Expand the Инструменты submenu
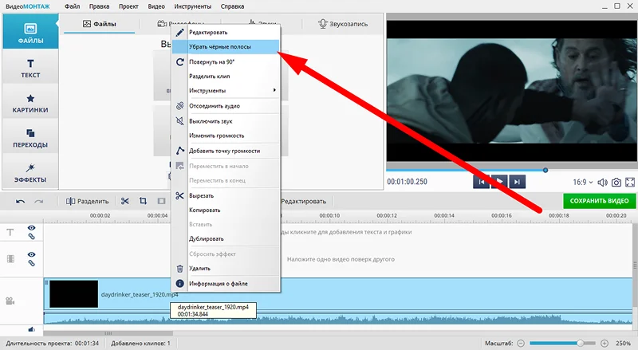The height and width of the screenshot is (350, 638). (x=226, y=90)
